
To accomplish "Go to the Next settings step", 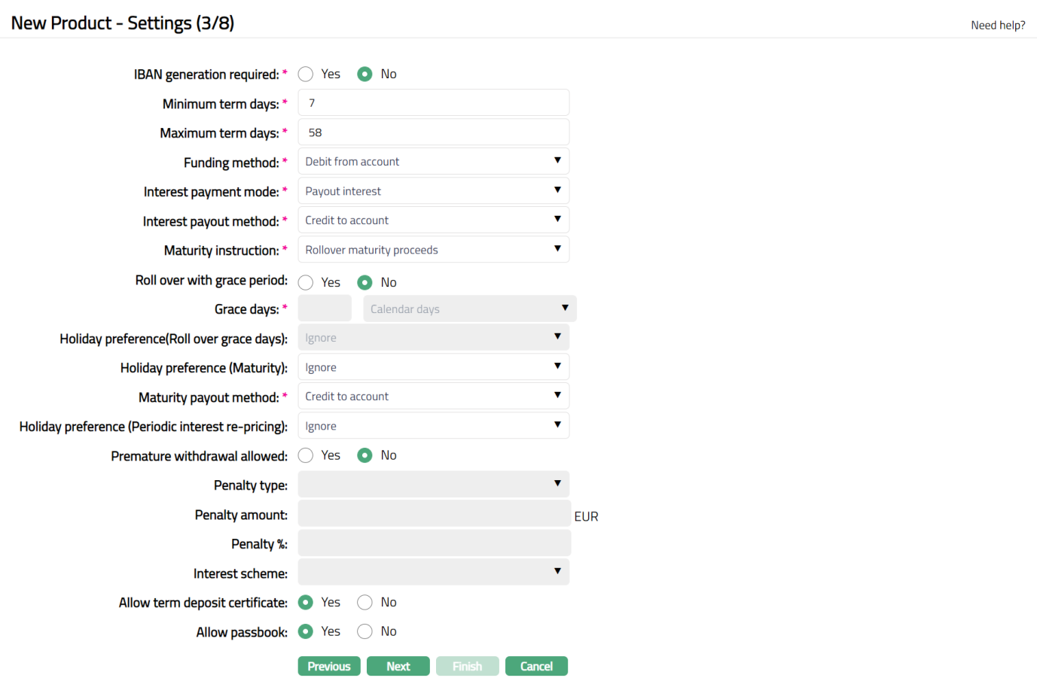I will 398,667.
